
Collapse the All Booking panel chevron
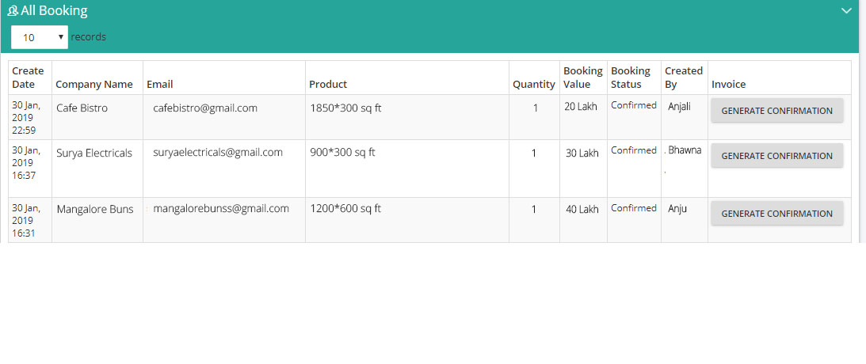[846, 10]
